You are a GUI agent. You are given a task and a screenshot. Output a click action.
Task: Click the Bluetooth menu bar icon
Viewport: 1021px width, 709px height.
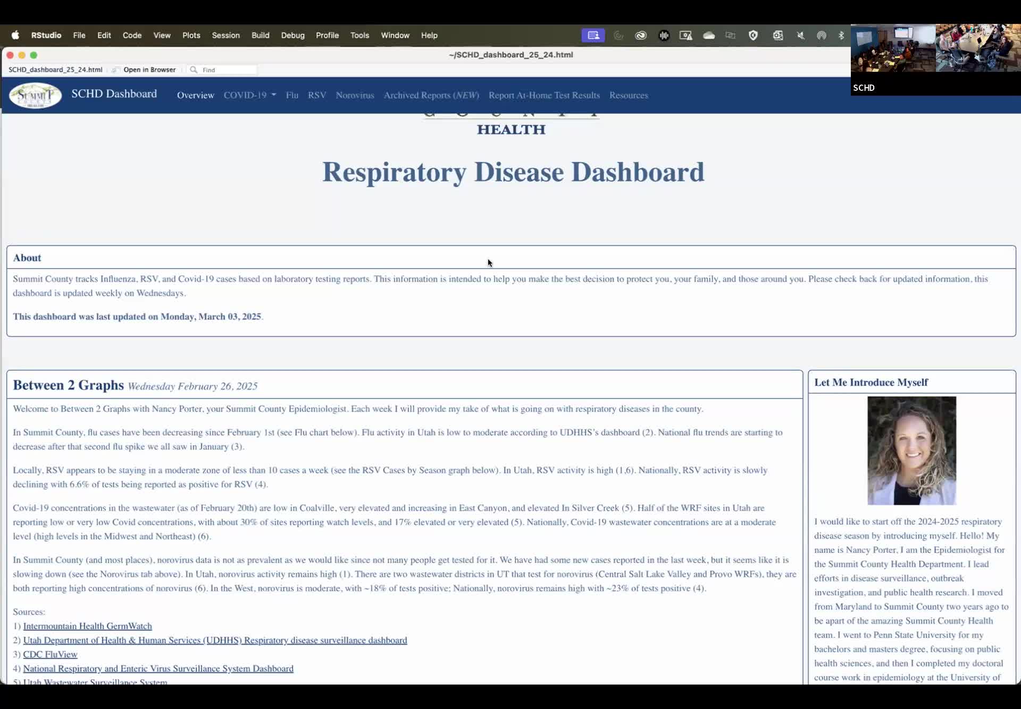tap(841, 36)
